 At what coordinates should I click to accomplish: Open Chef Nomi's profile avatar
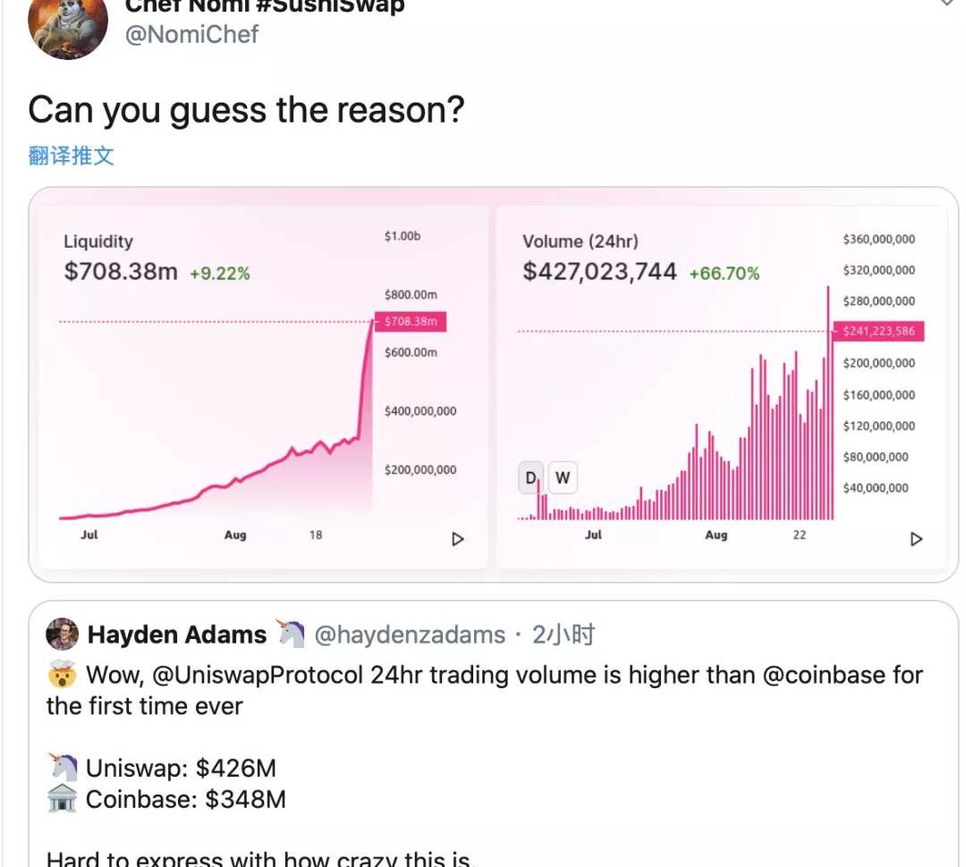click(68, 23)
